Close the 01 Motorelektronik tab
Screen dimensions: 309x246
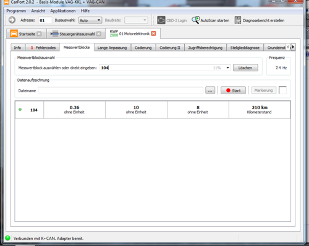153,33
